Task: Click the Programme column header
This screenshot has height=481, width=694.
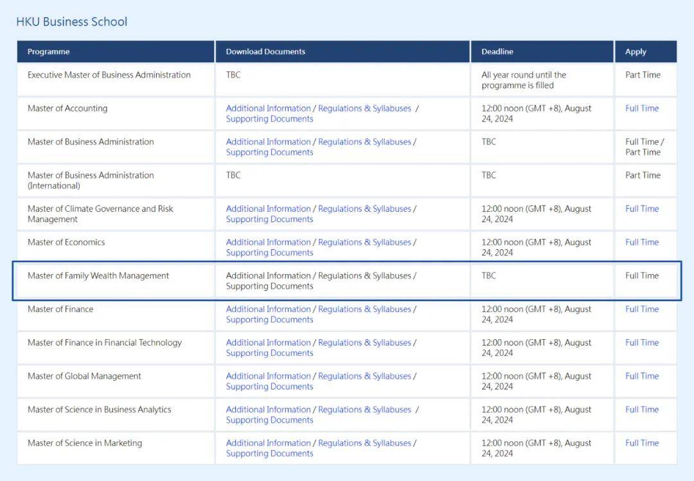Action: (x=116, y=52)
